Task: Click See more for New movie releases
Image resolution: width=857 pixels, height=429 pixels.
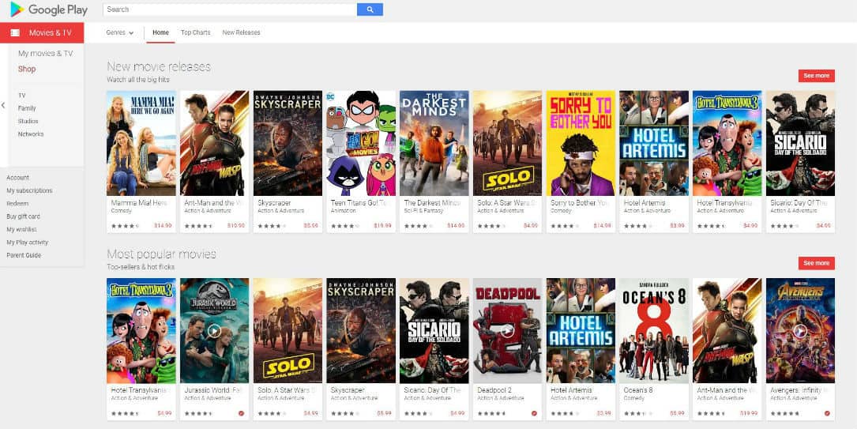Action: click(x=816, y=76)
